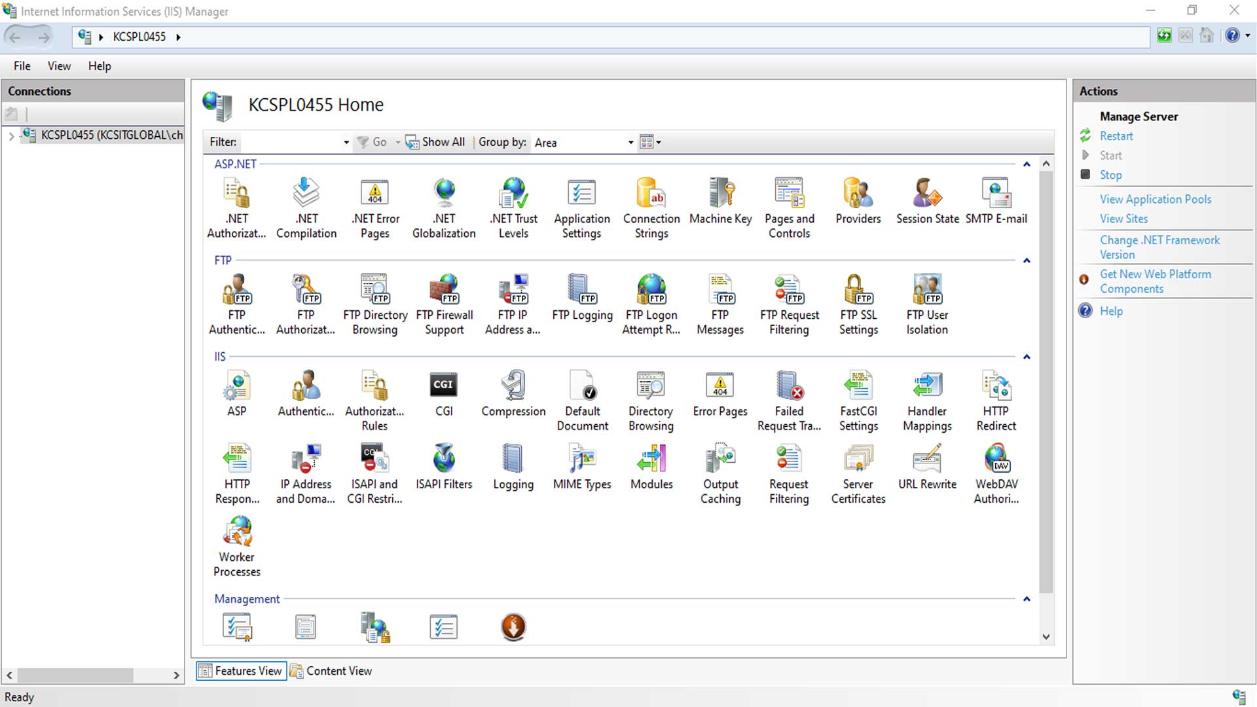
Task: Expand the KCSPL0455 server tree node
Action: tap(11, 136)
